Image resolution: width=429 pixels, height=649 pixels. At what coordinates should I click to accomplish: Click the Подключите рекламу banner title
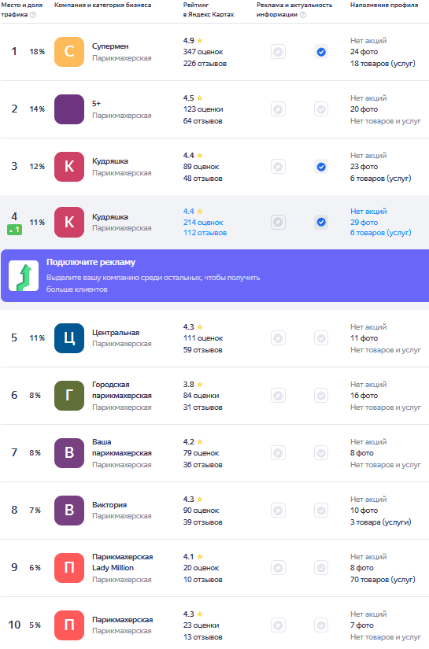tap(91, 262)
